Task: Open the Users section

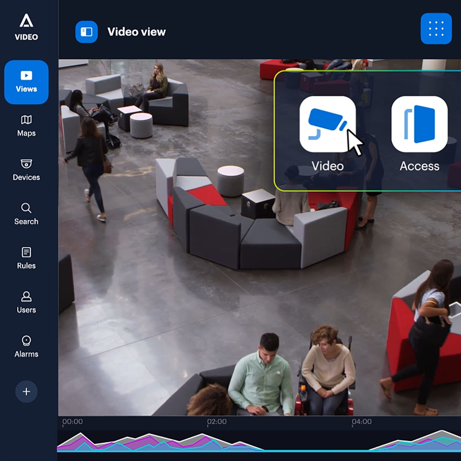Action: coord(26,302)
